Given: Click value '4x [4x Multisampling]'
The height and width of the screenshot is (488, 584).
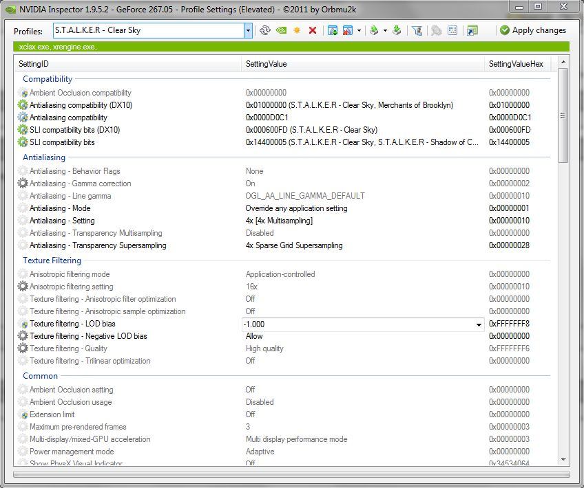Looking at the screenshot, I should 279,221.
